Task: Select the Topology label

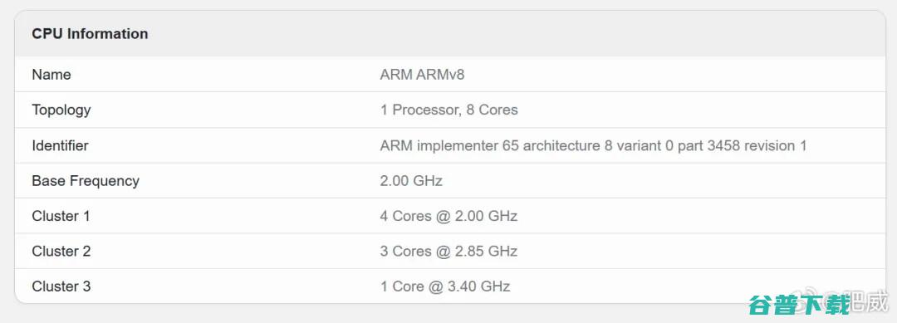Action: click(61, 110)
